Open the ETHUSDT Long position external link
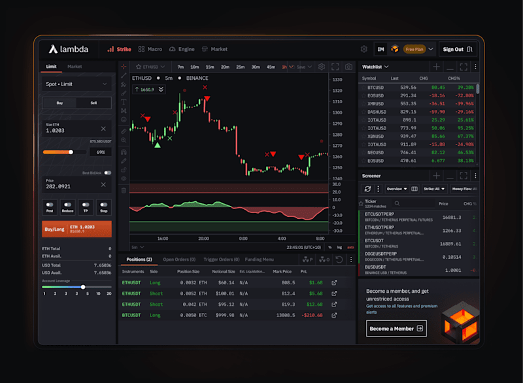 click(x=334, y=282)
